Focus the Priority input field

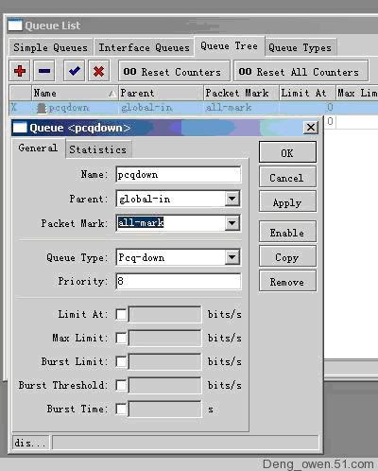pos(179,281)
